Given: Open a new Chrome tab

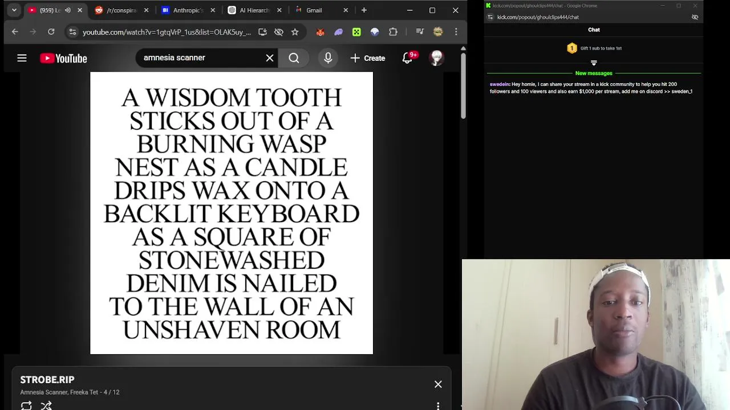Looking at the screenshot, I should pos(364,10).
